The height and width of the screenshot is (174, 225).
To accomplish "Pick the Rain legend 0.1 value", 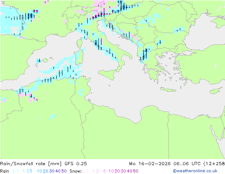I will click(15, 171).
